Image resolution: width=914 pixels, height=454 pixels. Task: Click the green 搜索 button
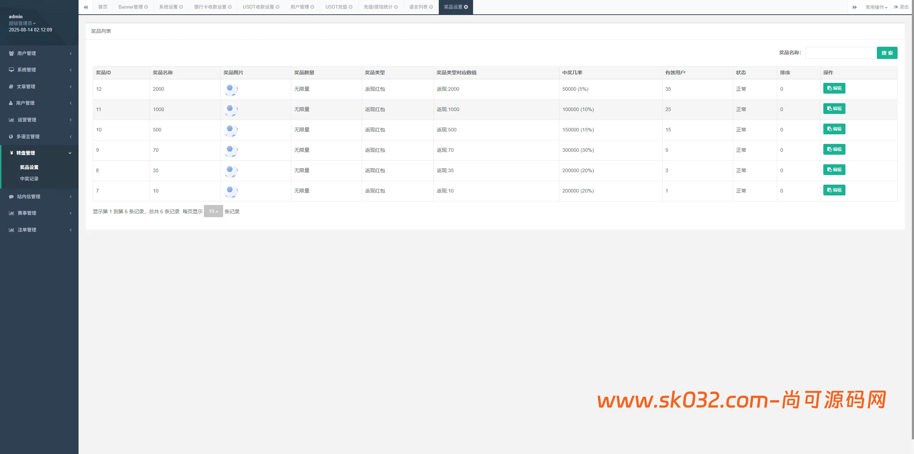[887, 53]
